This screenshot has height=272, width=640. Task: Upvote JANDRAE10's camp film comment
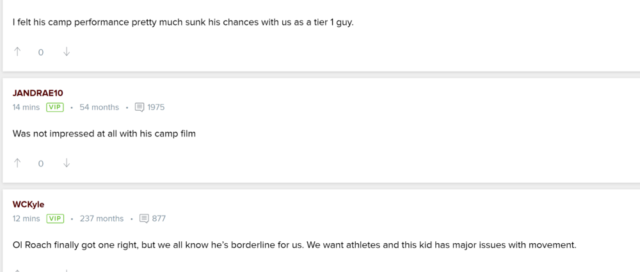(x=17, y=163)
